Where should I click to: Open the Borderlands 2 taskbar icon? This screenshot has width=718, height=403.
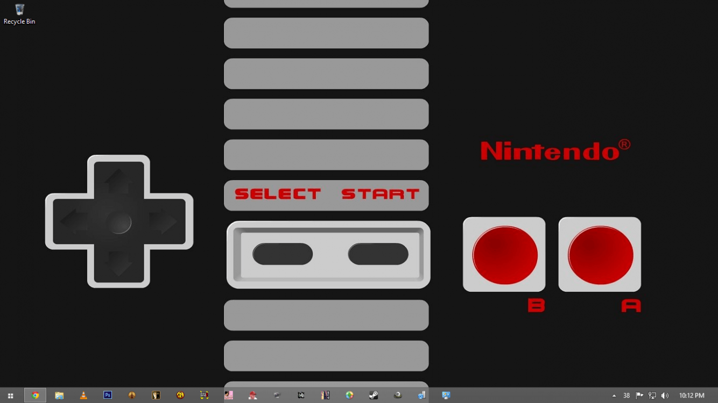[x=180, y=395]
